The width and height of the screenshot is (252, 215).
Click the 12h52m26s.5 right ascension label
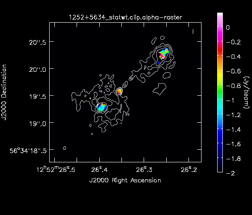[x=56, y=170]
